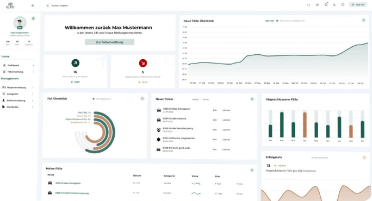Click Löschen for #232 Große Parkplatzparty
The width and height of the screenshot is (372, 201).
point(226,130)
